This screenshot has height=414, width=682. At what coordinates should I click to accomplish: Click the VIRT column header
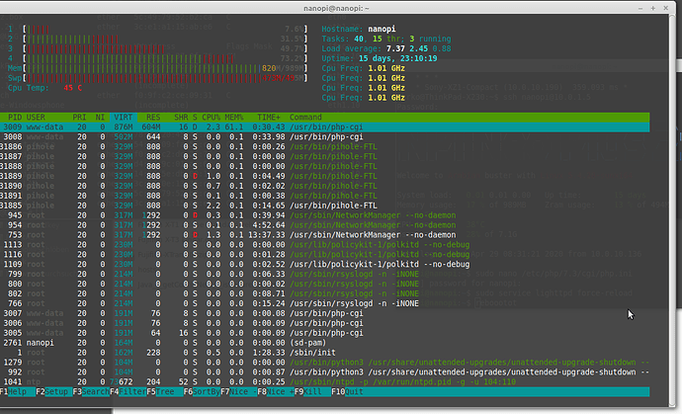125,117
